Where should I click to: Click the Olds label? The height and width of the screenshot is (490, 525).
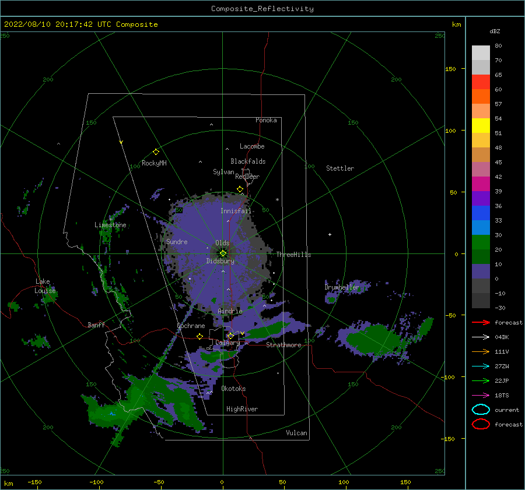pos(222,243)
